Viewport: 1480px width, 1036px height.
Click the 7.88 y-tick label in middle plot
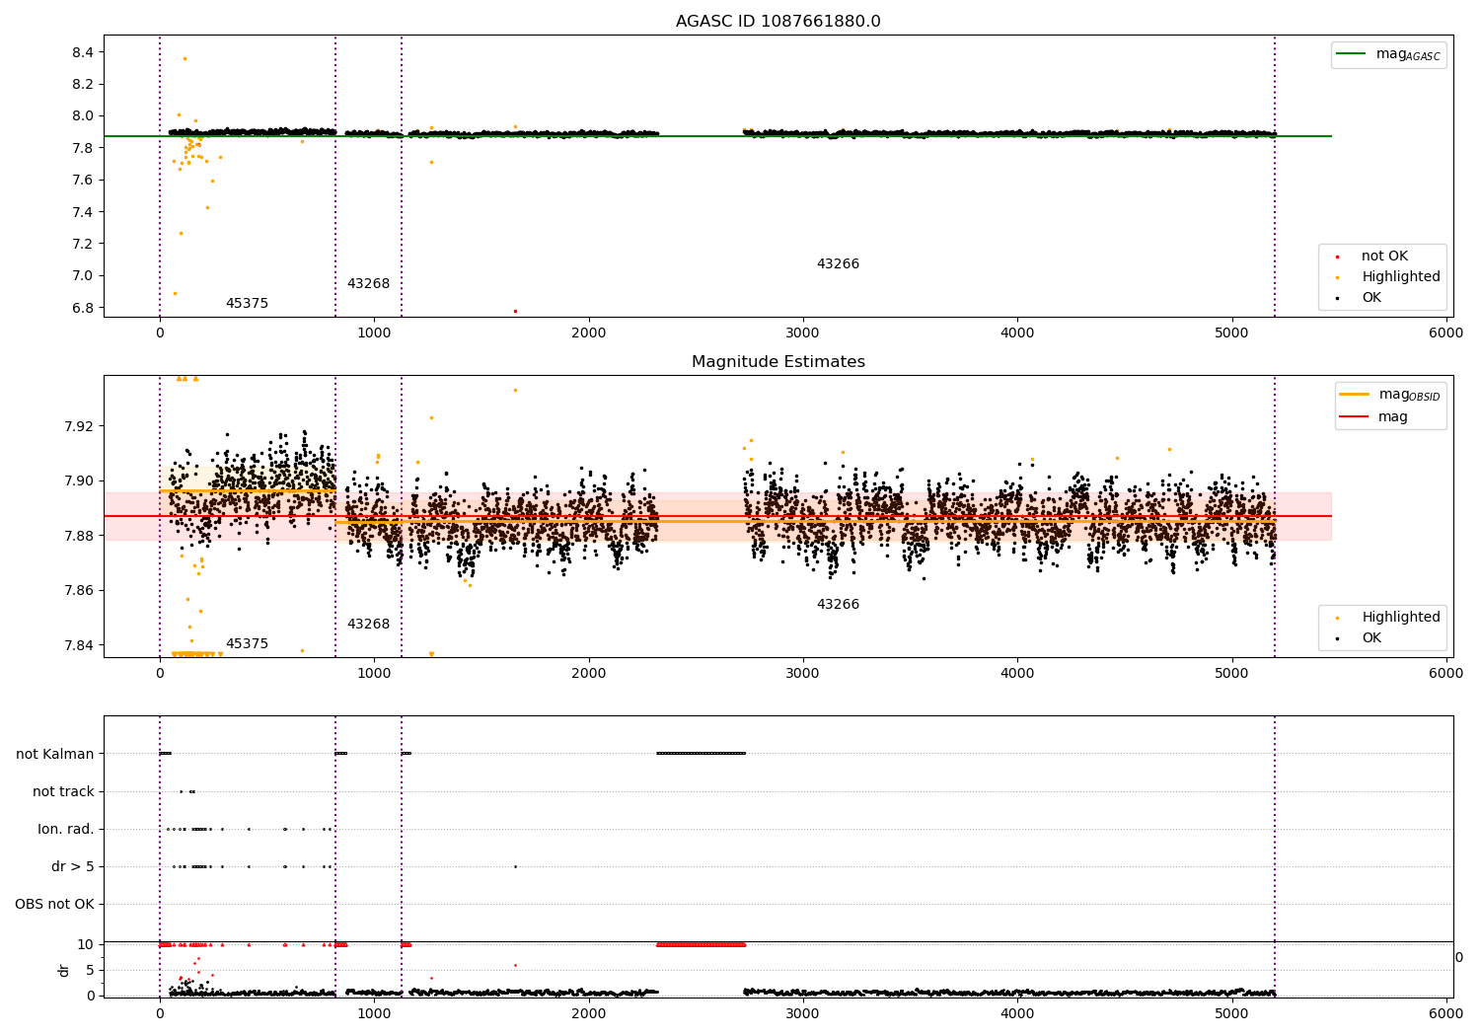(80, 536)
